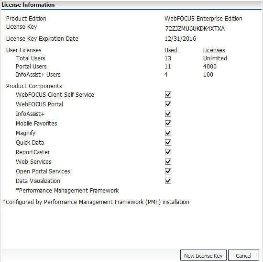Click the WebFOCUS Client Self Service label
This screenshot has width=263, height=262.
[55, 95]
